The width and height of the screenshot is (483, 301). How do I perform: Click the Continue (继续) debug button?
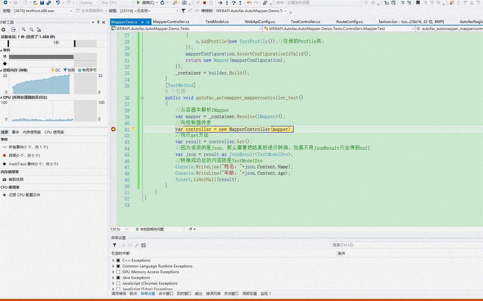coord(145,3)
